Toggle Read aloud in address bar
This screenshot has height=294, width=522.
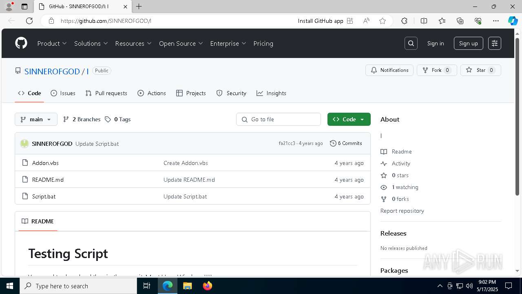pyautogui.click(x=366, y=21)
